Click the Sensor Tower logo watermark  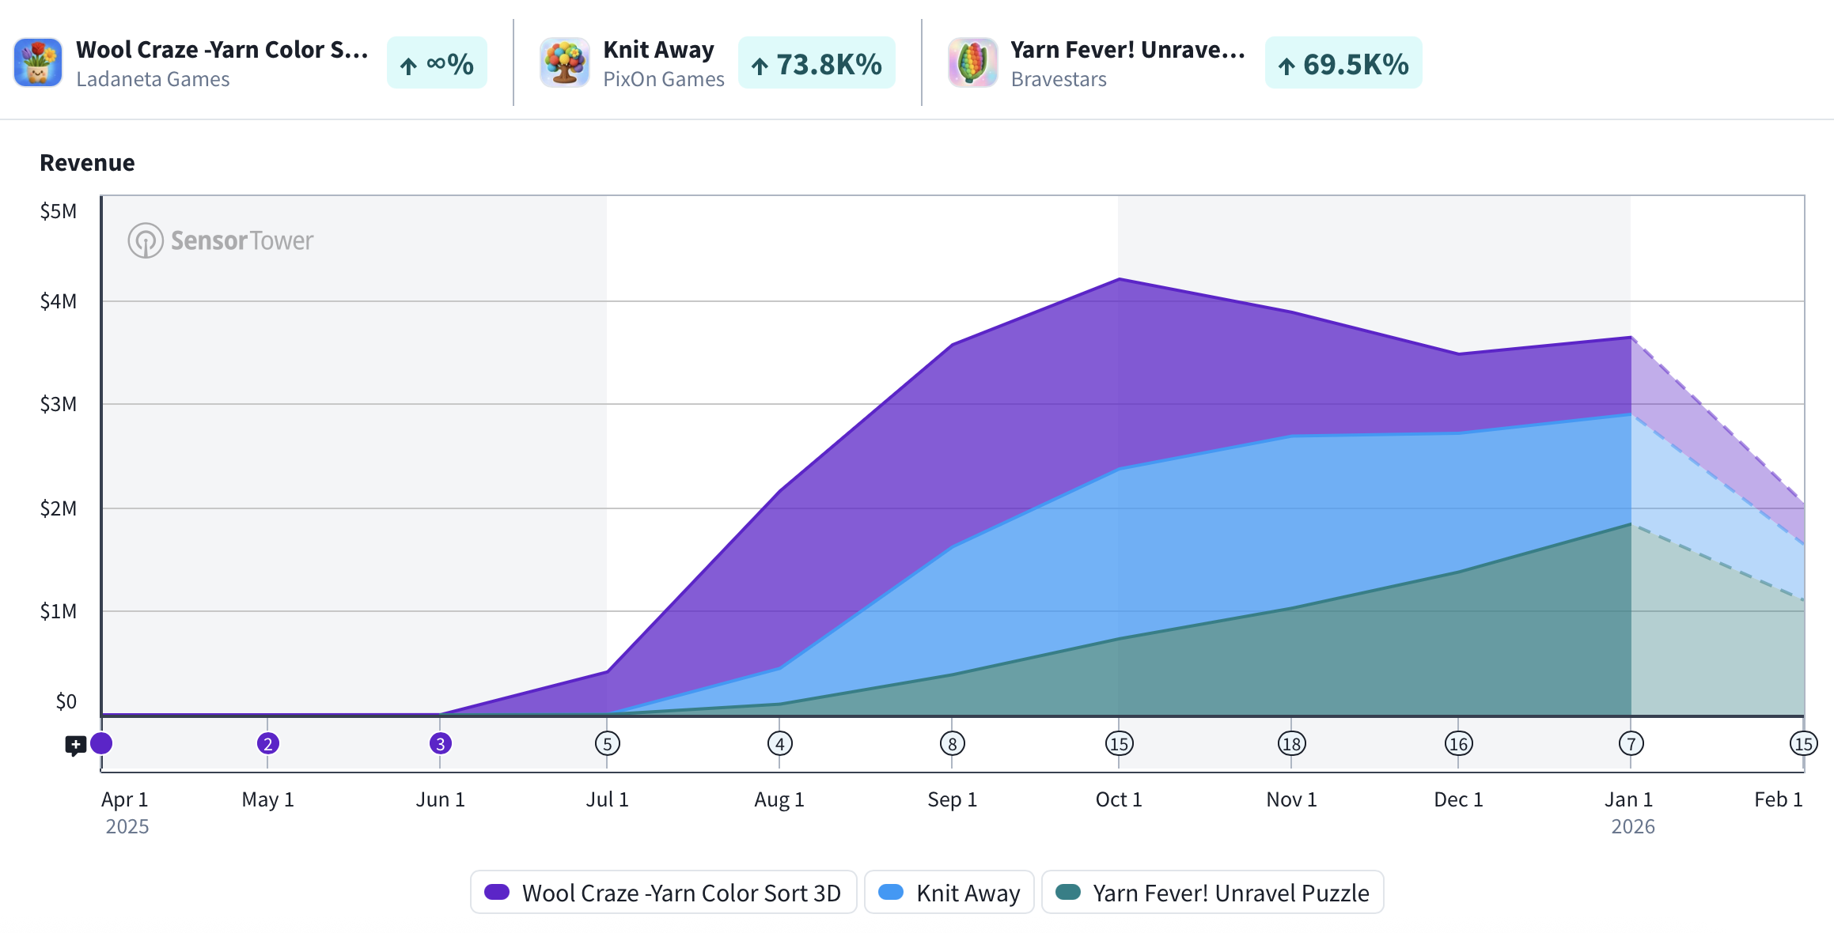221,240
